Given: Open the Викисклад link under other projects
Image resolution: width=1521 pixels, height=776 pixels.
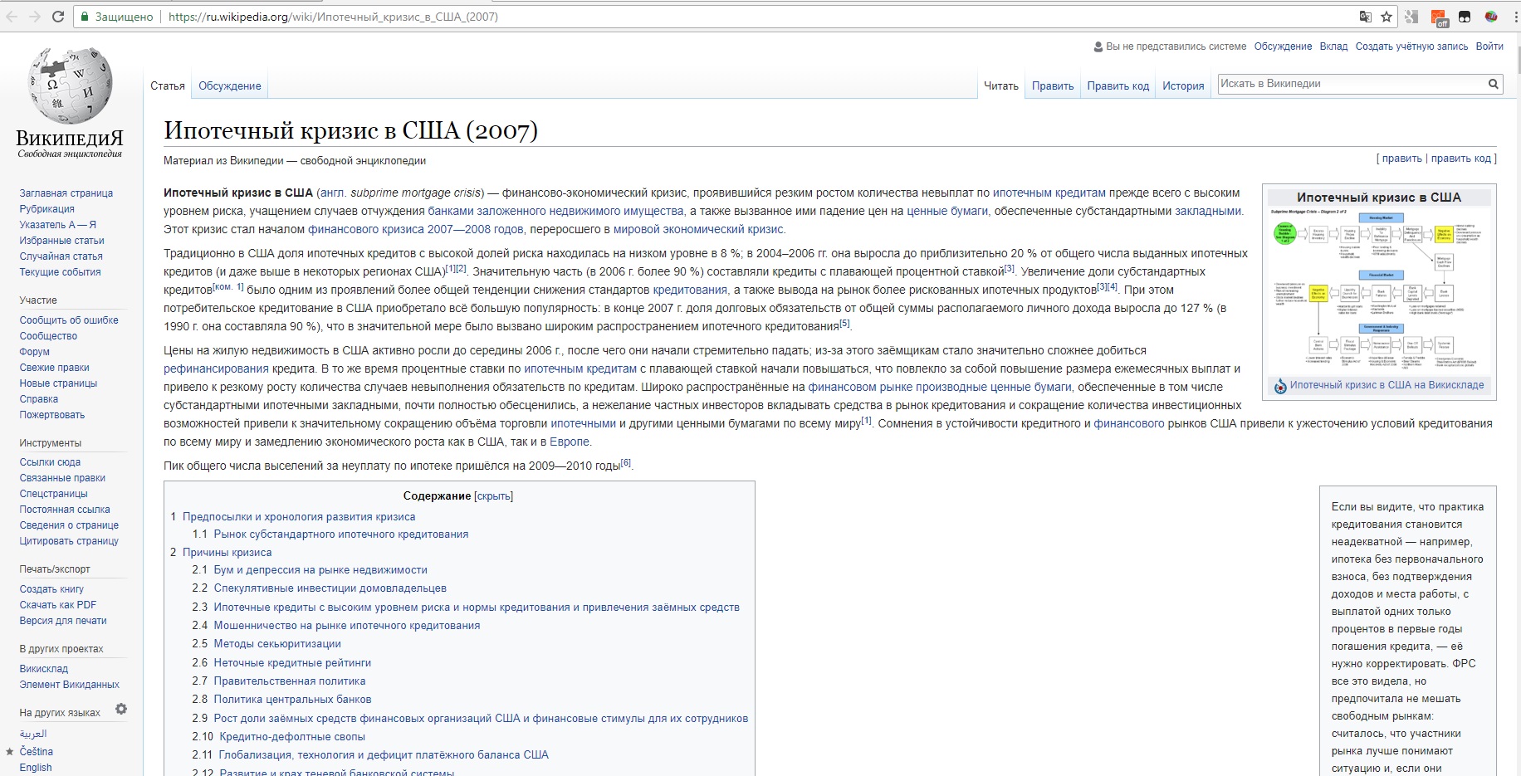Looking at the screenshot, I should pos(44,669).
